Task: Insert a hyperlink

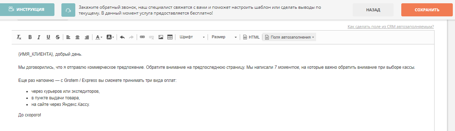Action: (143, 37)
